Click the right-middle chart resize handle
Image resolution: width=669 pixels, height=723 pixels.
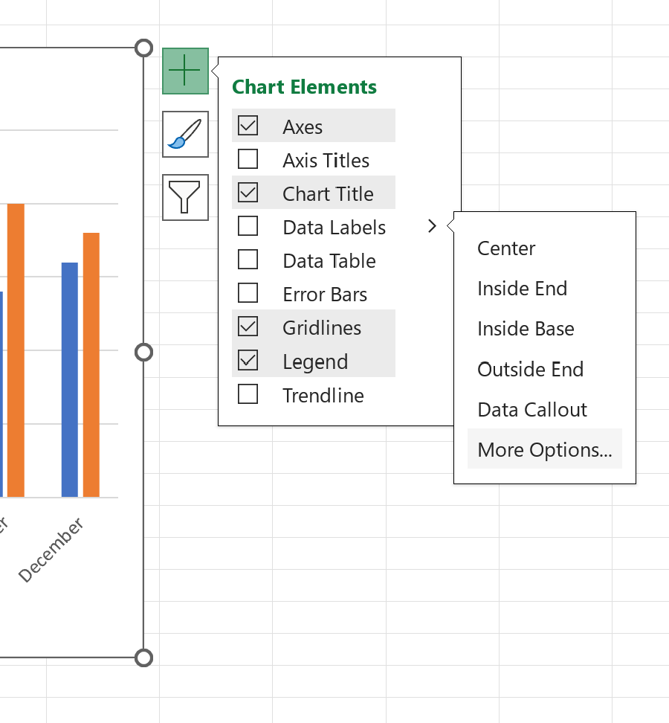[143, 353]
